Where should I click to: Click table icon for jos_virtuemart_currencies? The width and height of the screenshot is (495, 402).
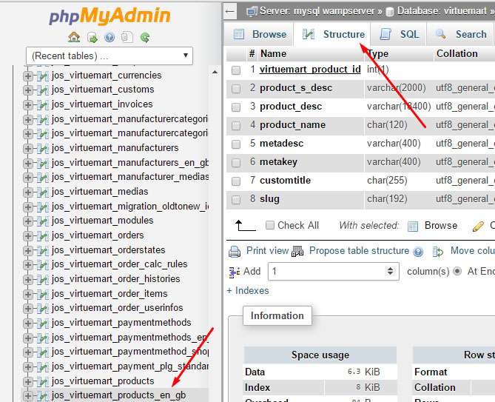[42, 76]
